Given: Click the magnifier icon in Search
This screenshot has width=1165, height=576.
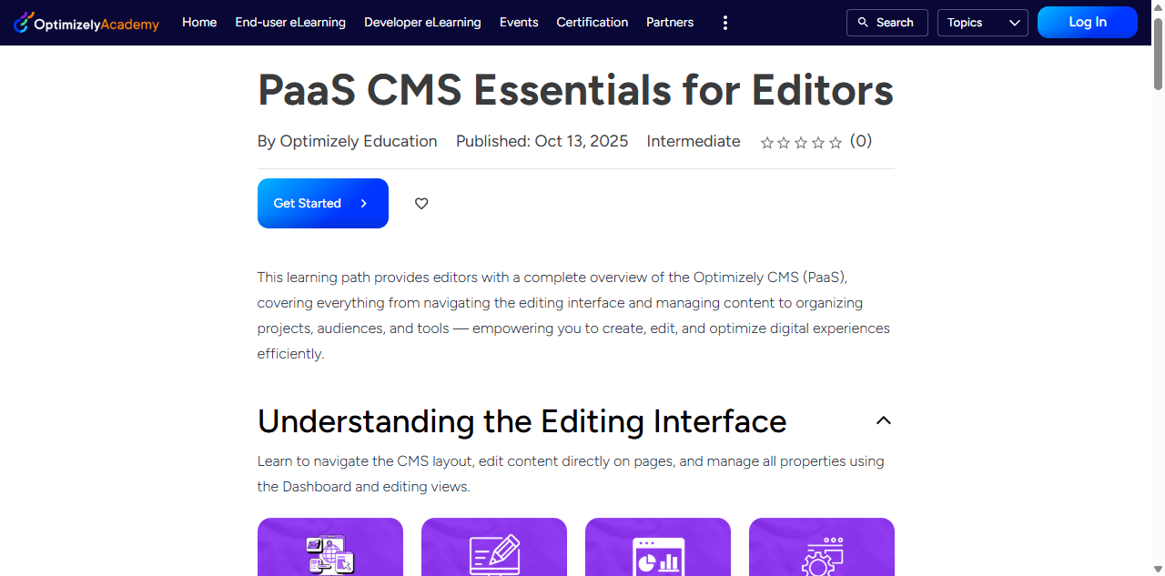Looking at the screenshot, I should (863, 23).
